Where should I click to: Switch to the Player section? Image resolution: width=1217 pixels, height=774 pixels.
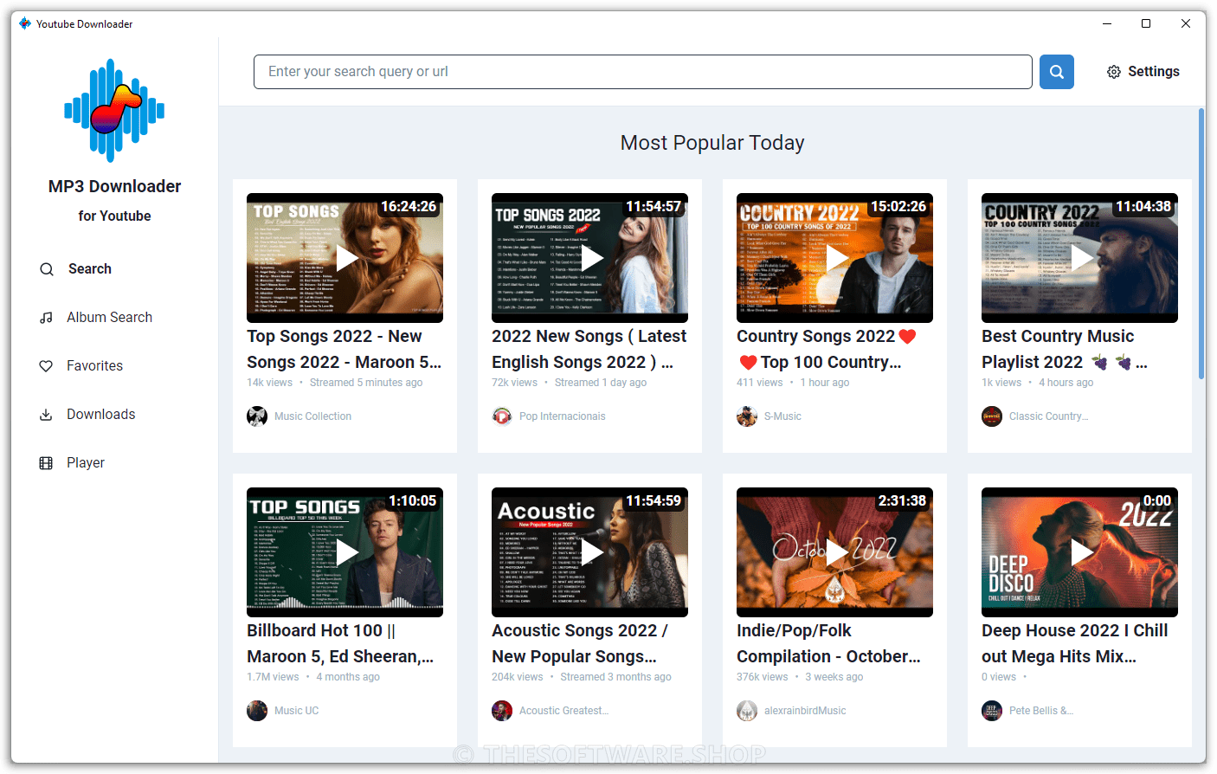pos(86,463)
